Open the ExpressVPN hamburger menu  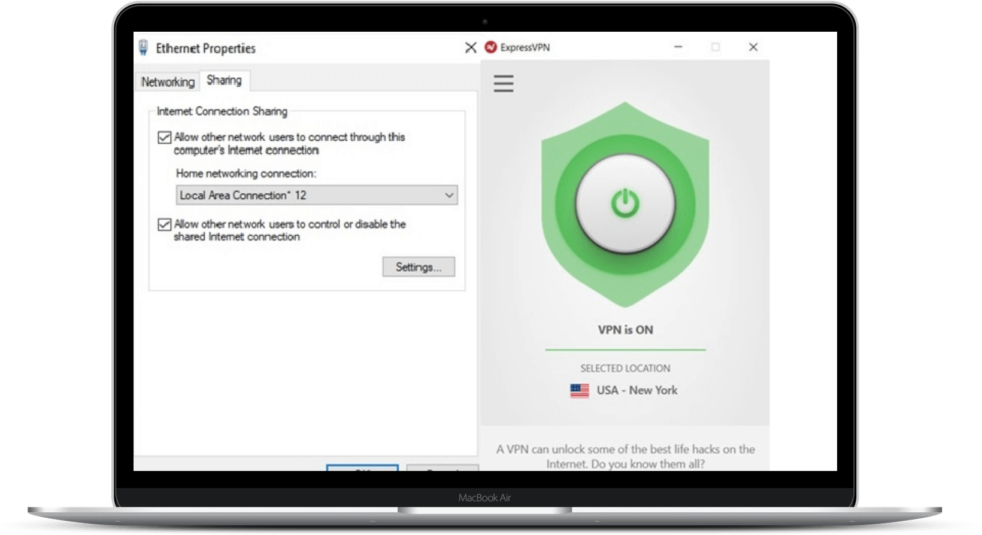pyautogui.click(x=504, y=83)
